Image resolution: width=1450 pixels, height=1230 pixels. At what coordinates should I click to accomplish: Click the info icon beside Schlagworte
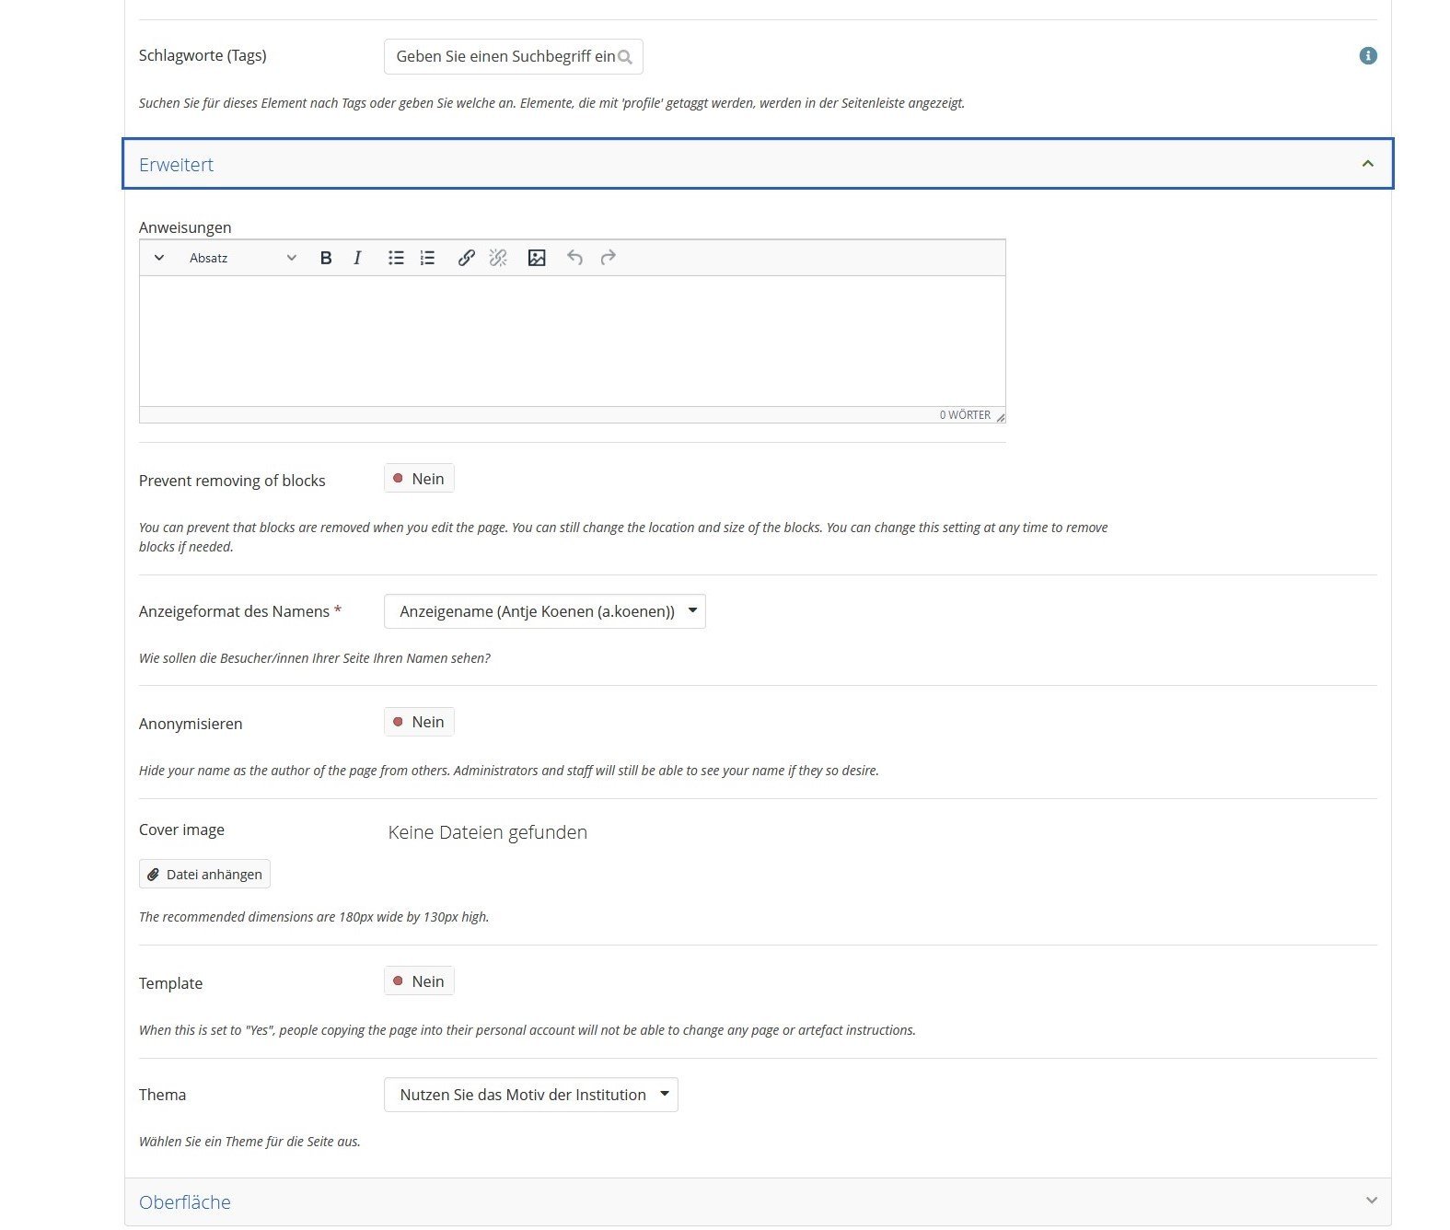[1368, 56]
